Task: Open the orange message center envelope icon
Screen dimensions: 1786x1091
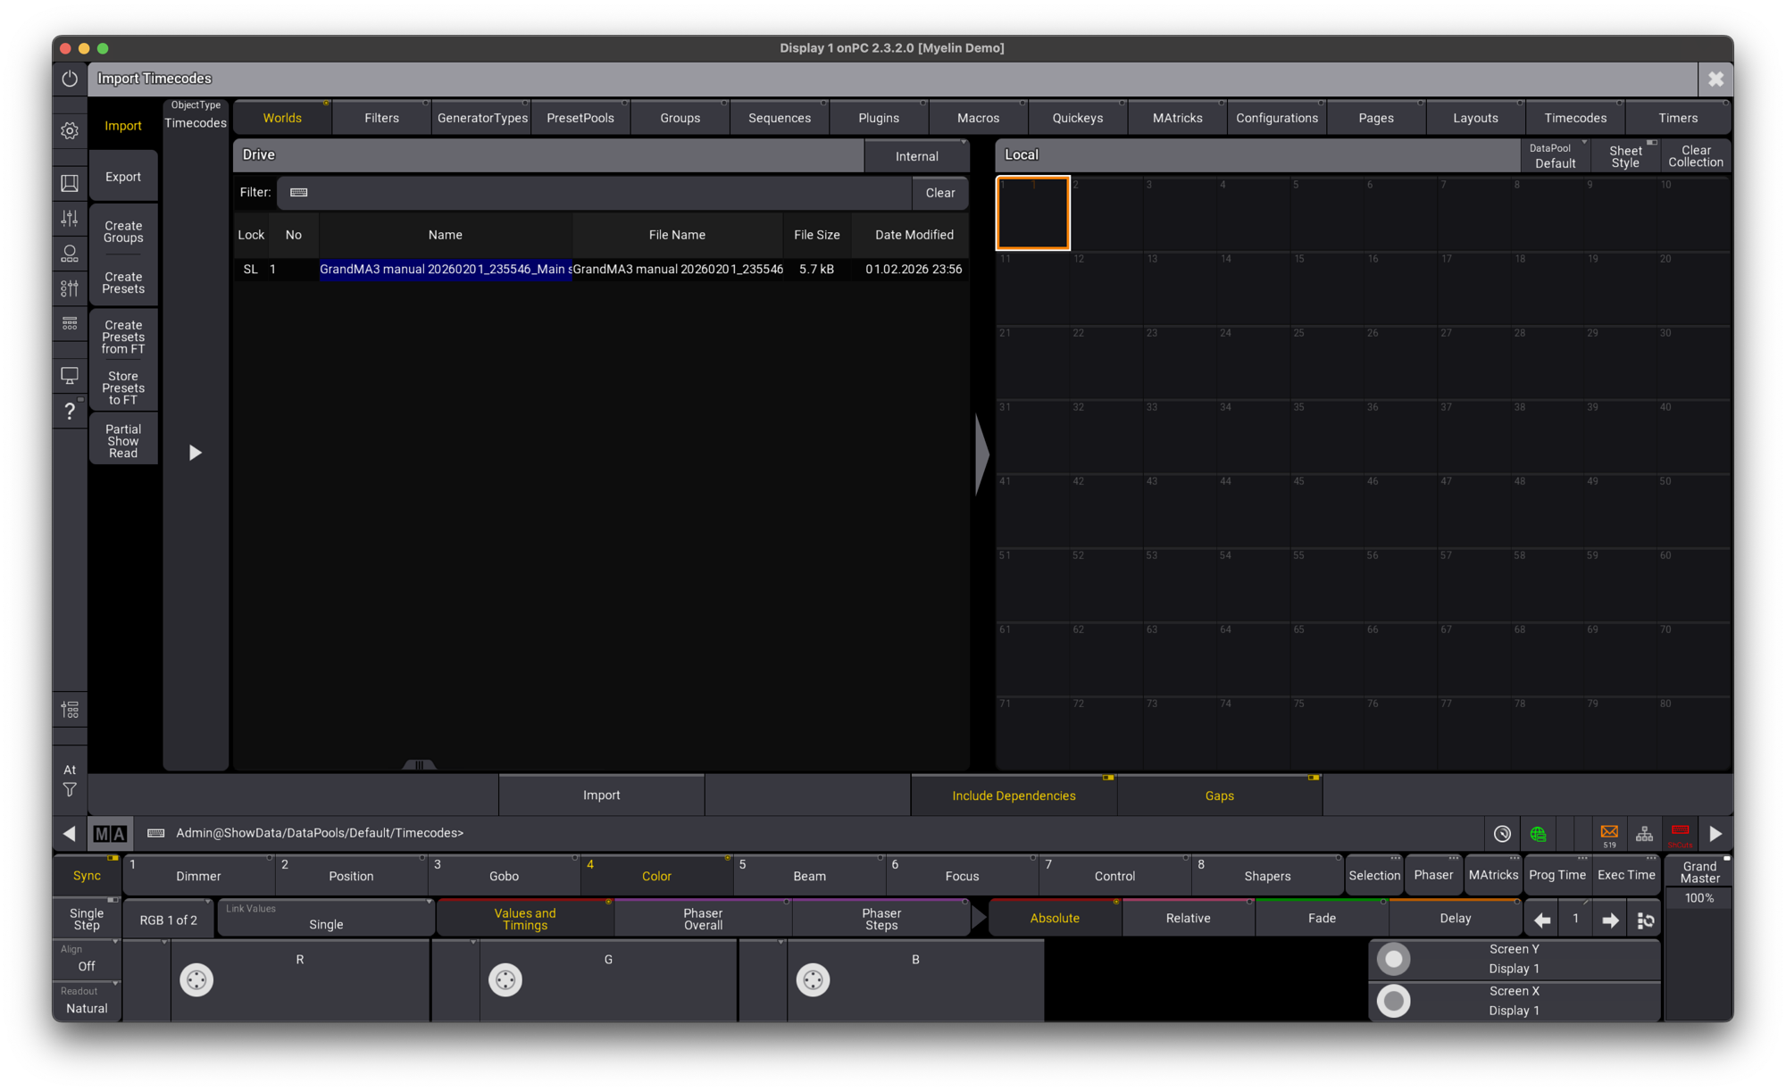Action: coord(1609,833)
